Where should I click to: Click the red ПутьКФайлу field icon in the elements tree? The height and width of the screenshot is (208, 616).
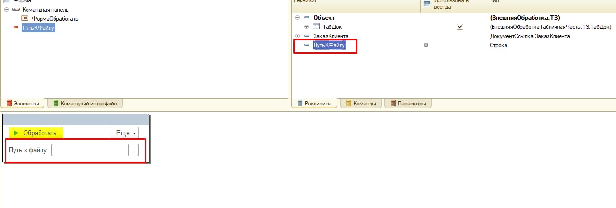pos(16,28)
